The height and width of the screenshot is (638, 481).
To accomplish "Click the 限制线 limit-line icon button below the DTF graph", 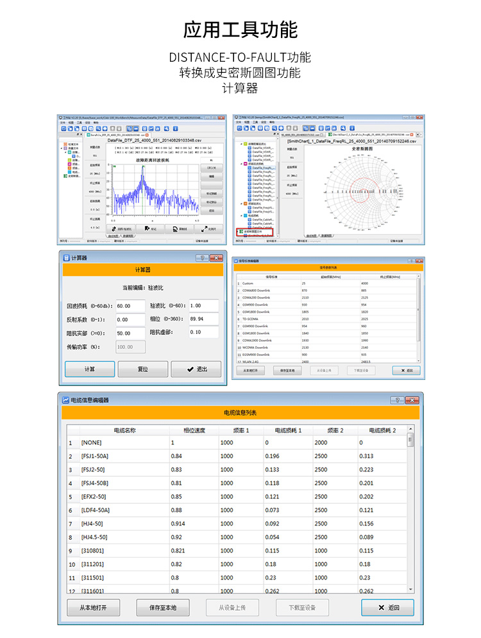I will click(x=180, y=229).
